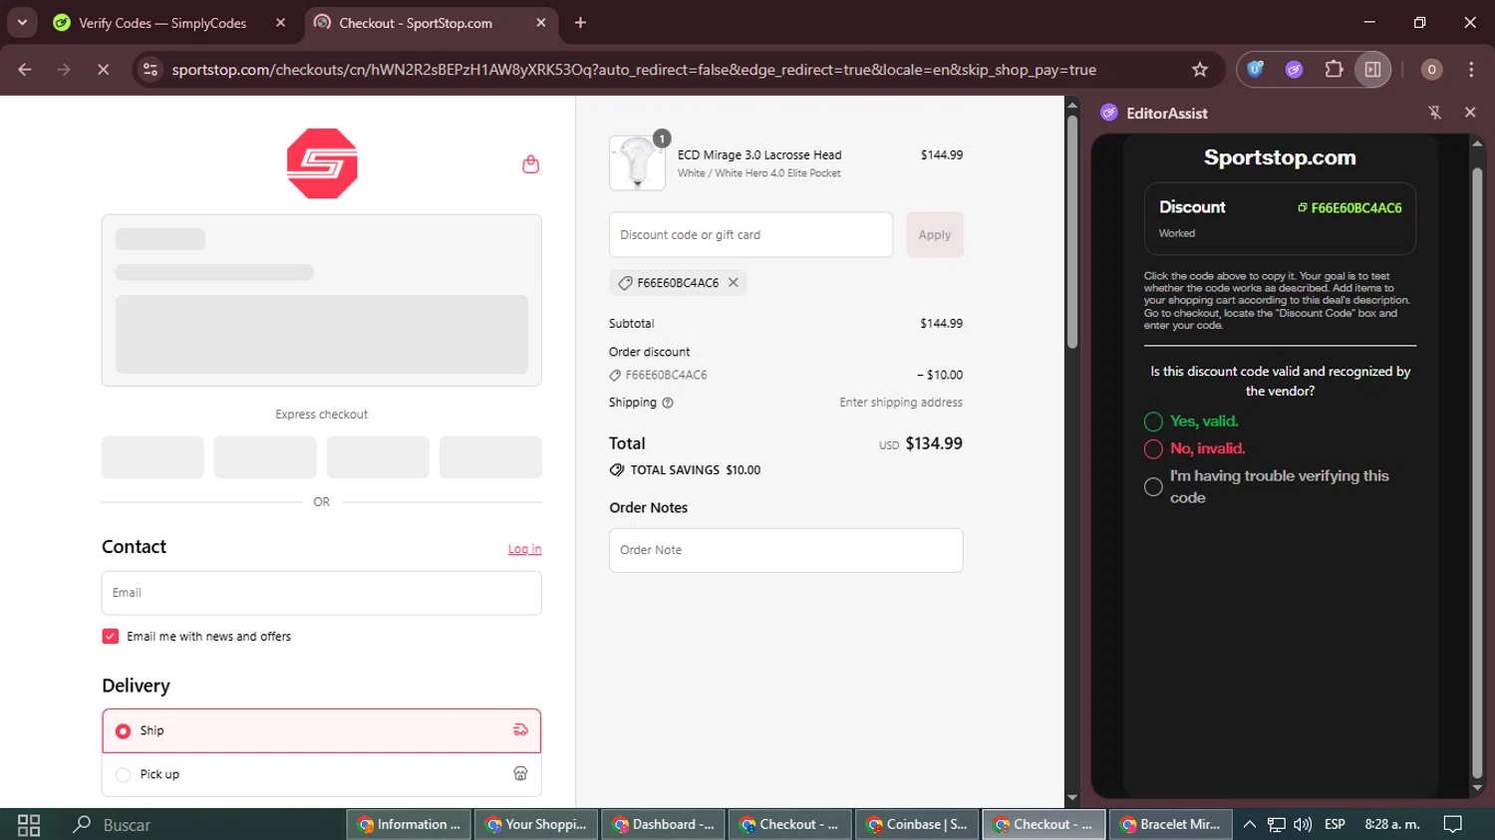Screen dimensions: 1495x840
Task: Go forward with the forward arrow
Action: pyautogui.click(x=64, y=70)
